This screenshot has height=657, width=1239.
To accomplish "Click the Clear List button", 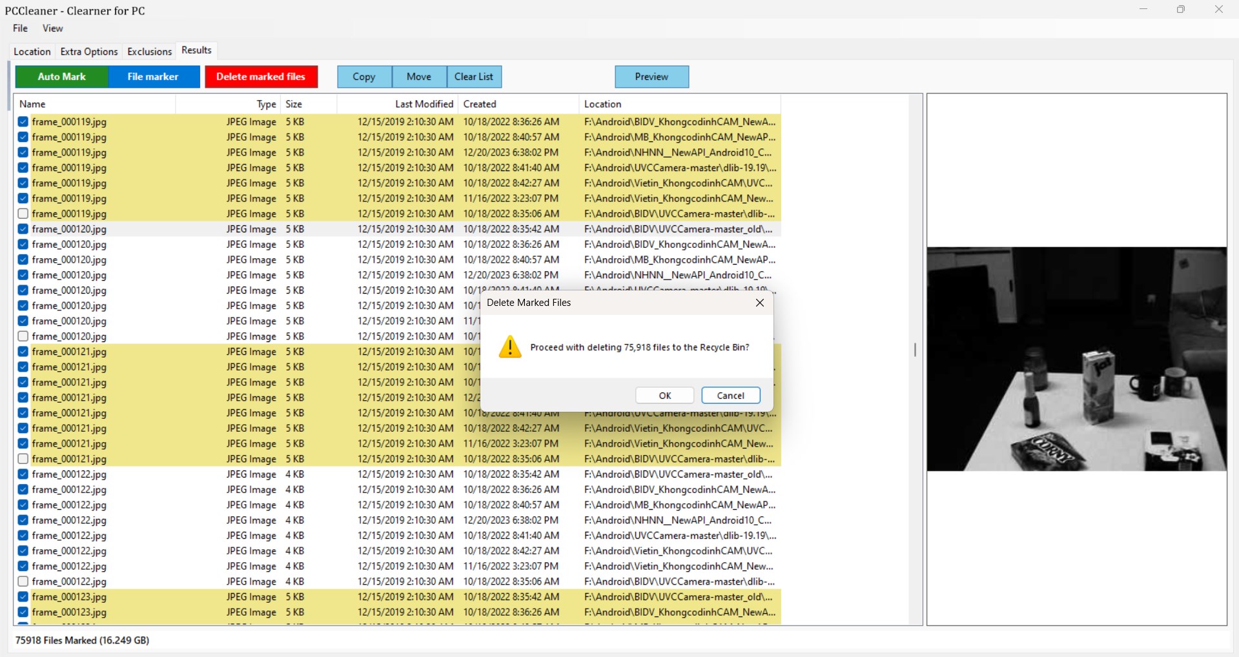I will click(x=474, y=77).
